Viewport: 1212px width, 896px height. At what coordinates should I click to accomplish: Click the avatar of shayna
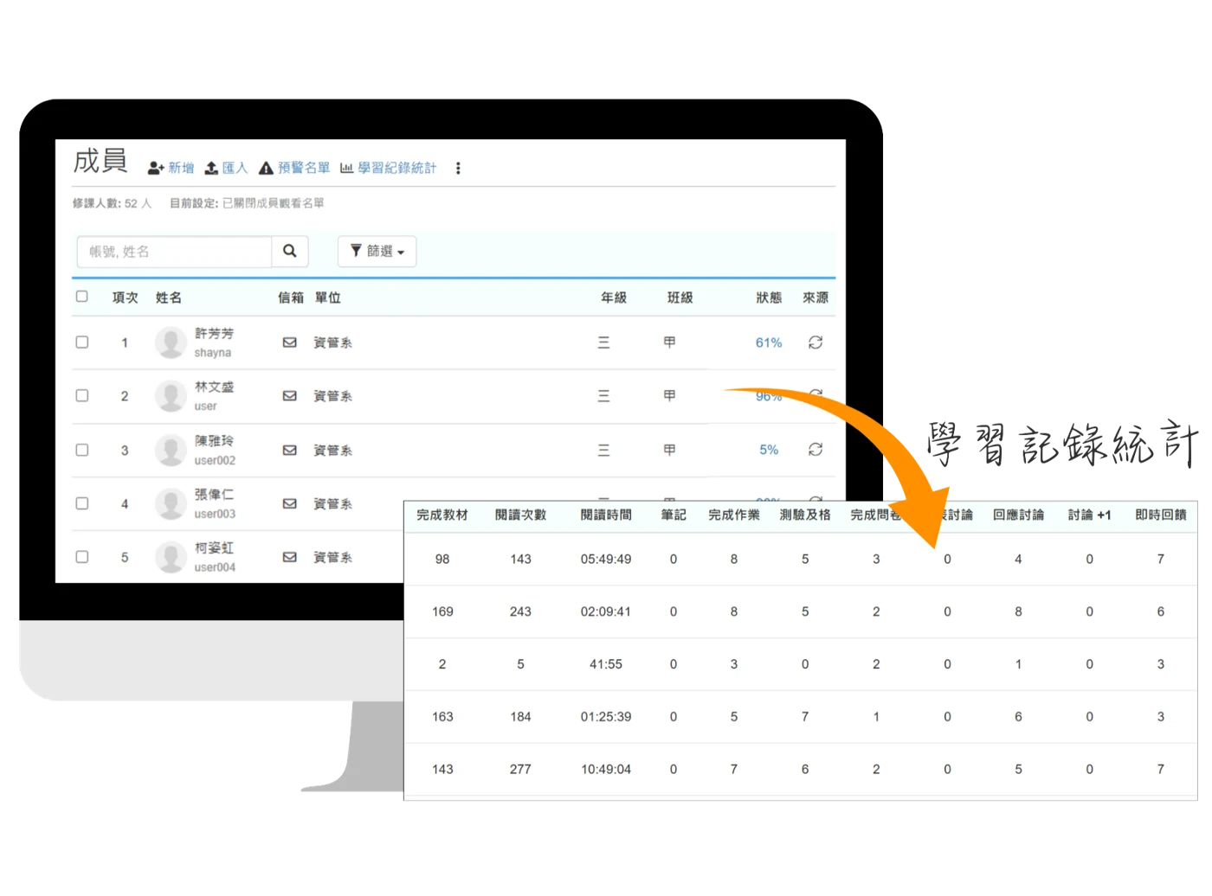171,342
